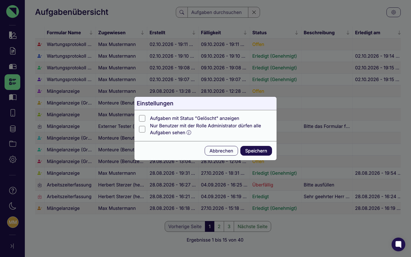Click the 'Externer Tester' assigned cell
The width and height of the screenshot is (411, 257).
click(x=116, y=126)
